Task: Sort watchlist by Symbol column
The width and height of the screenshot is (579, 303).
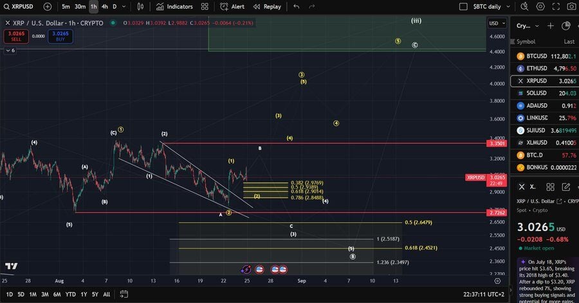Action: point(526,42)
